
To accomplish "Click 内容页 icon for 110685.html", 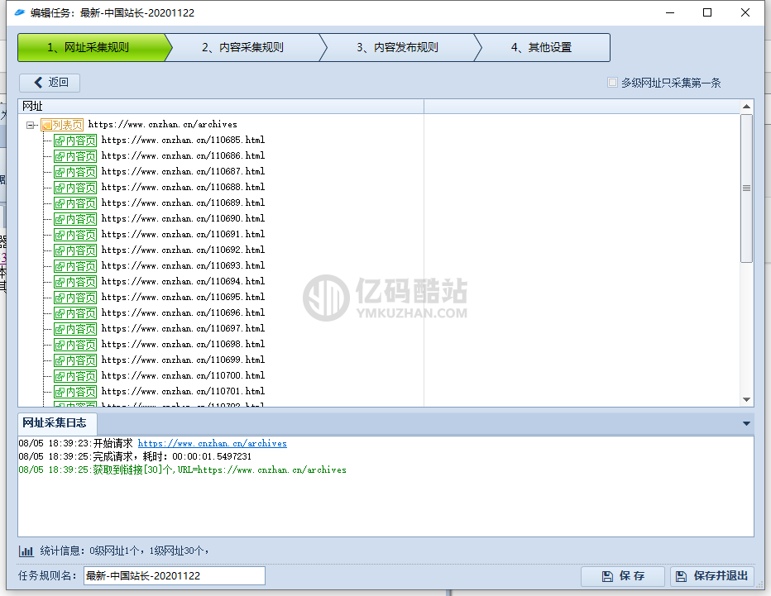I will point(75,141).
